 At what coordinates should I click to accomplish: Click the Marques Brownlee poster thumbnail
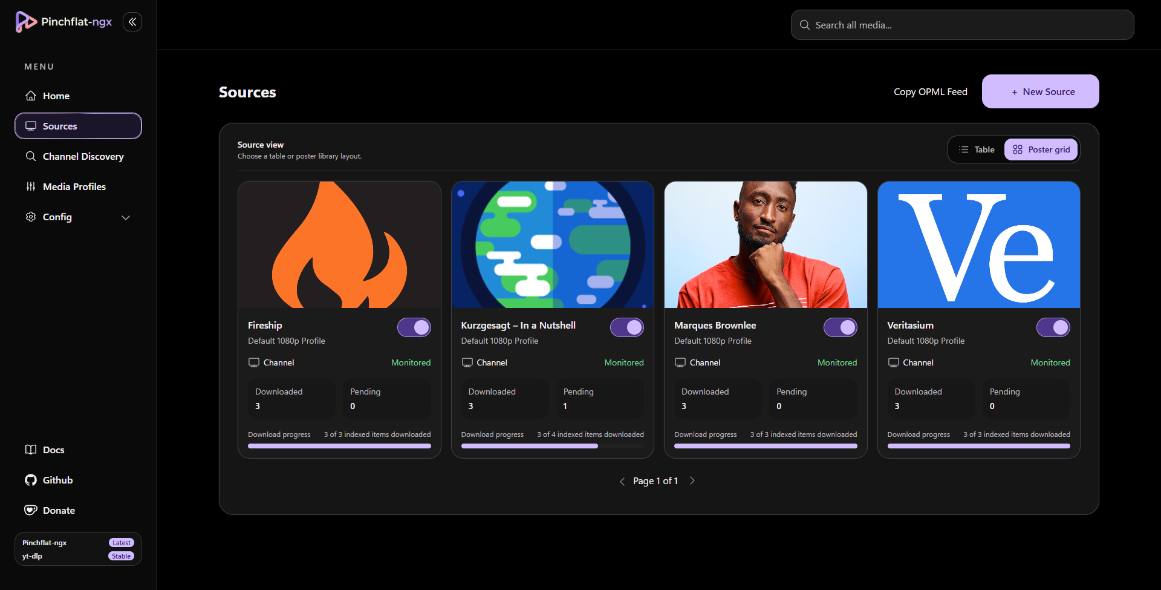(x=766, y=244)
